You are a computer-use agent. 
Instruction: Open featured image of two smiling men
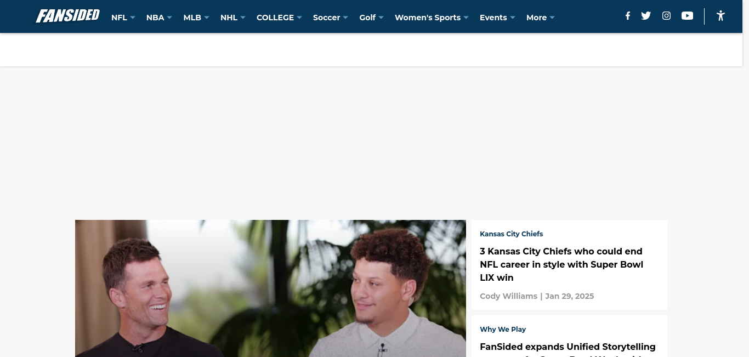click(270, 288)
